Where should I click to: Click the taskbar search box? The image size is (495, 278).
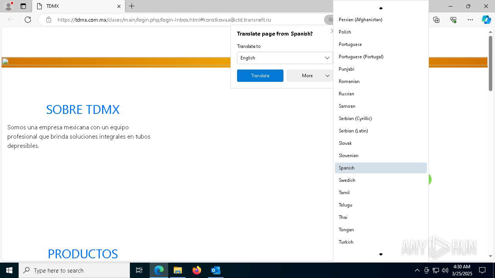(x=74, y=270)
